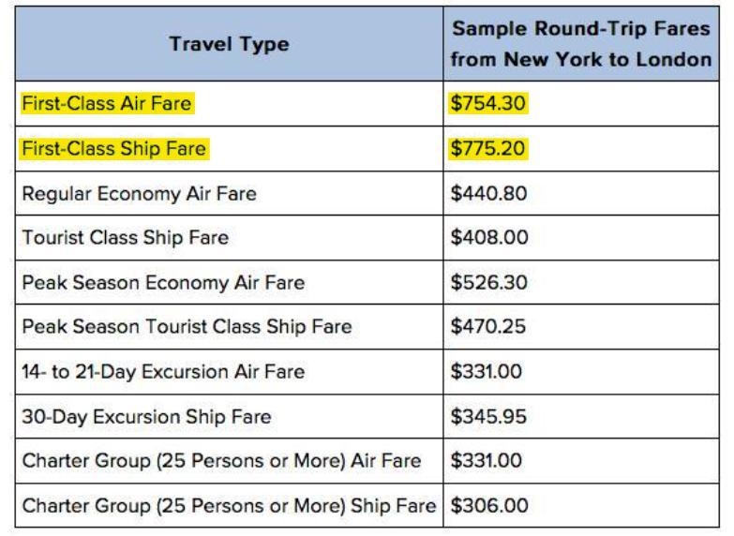Select the Sample Round-Trip Fares header cell
The width and height of the screenshot is (734, 536).
pos(581,43)
